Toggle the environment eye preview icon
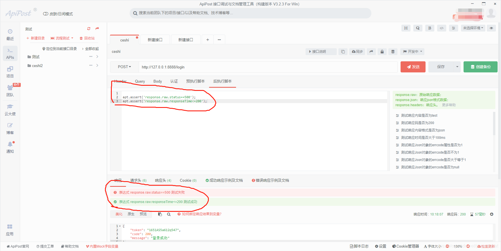The width and height of the screenshot is (501, 251). [x=491, y=28]
